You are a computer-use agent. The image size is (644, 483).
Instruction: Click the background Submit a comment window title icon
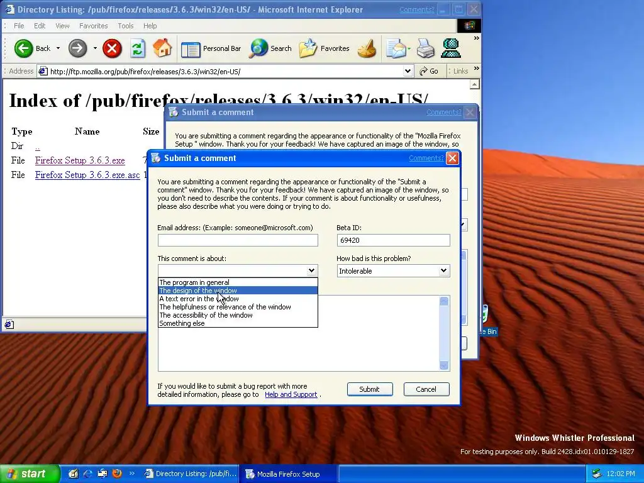[x=174, y=112]
